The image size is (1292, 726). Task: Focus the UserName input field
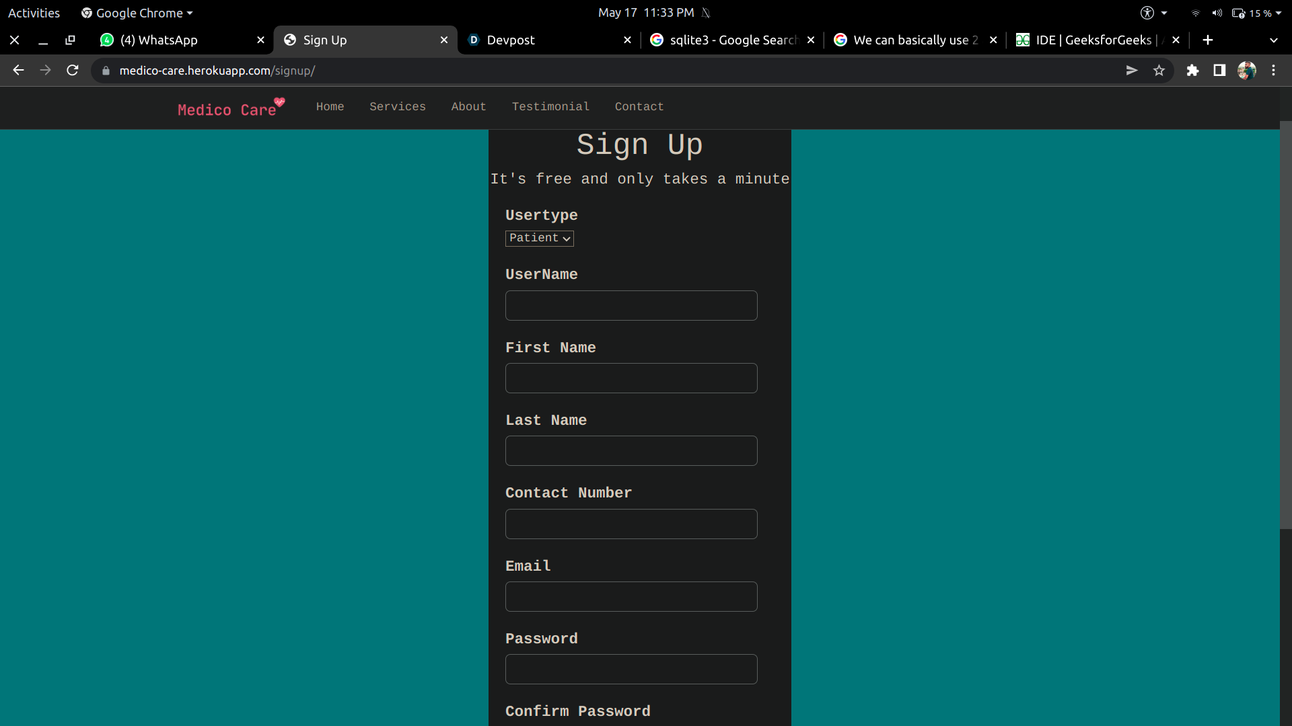(x=631, y=306)
